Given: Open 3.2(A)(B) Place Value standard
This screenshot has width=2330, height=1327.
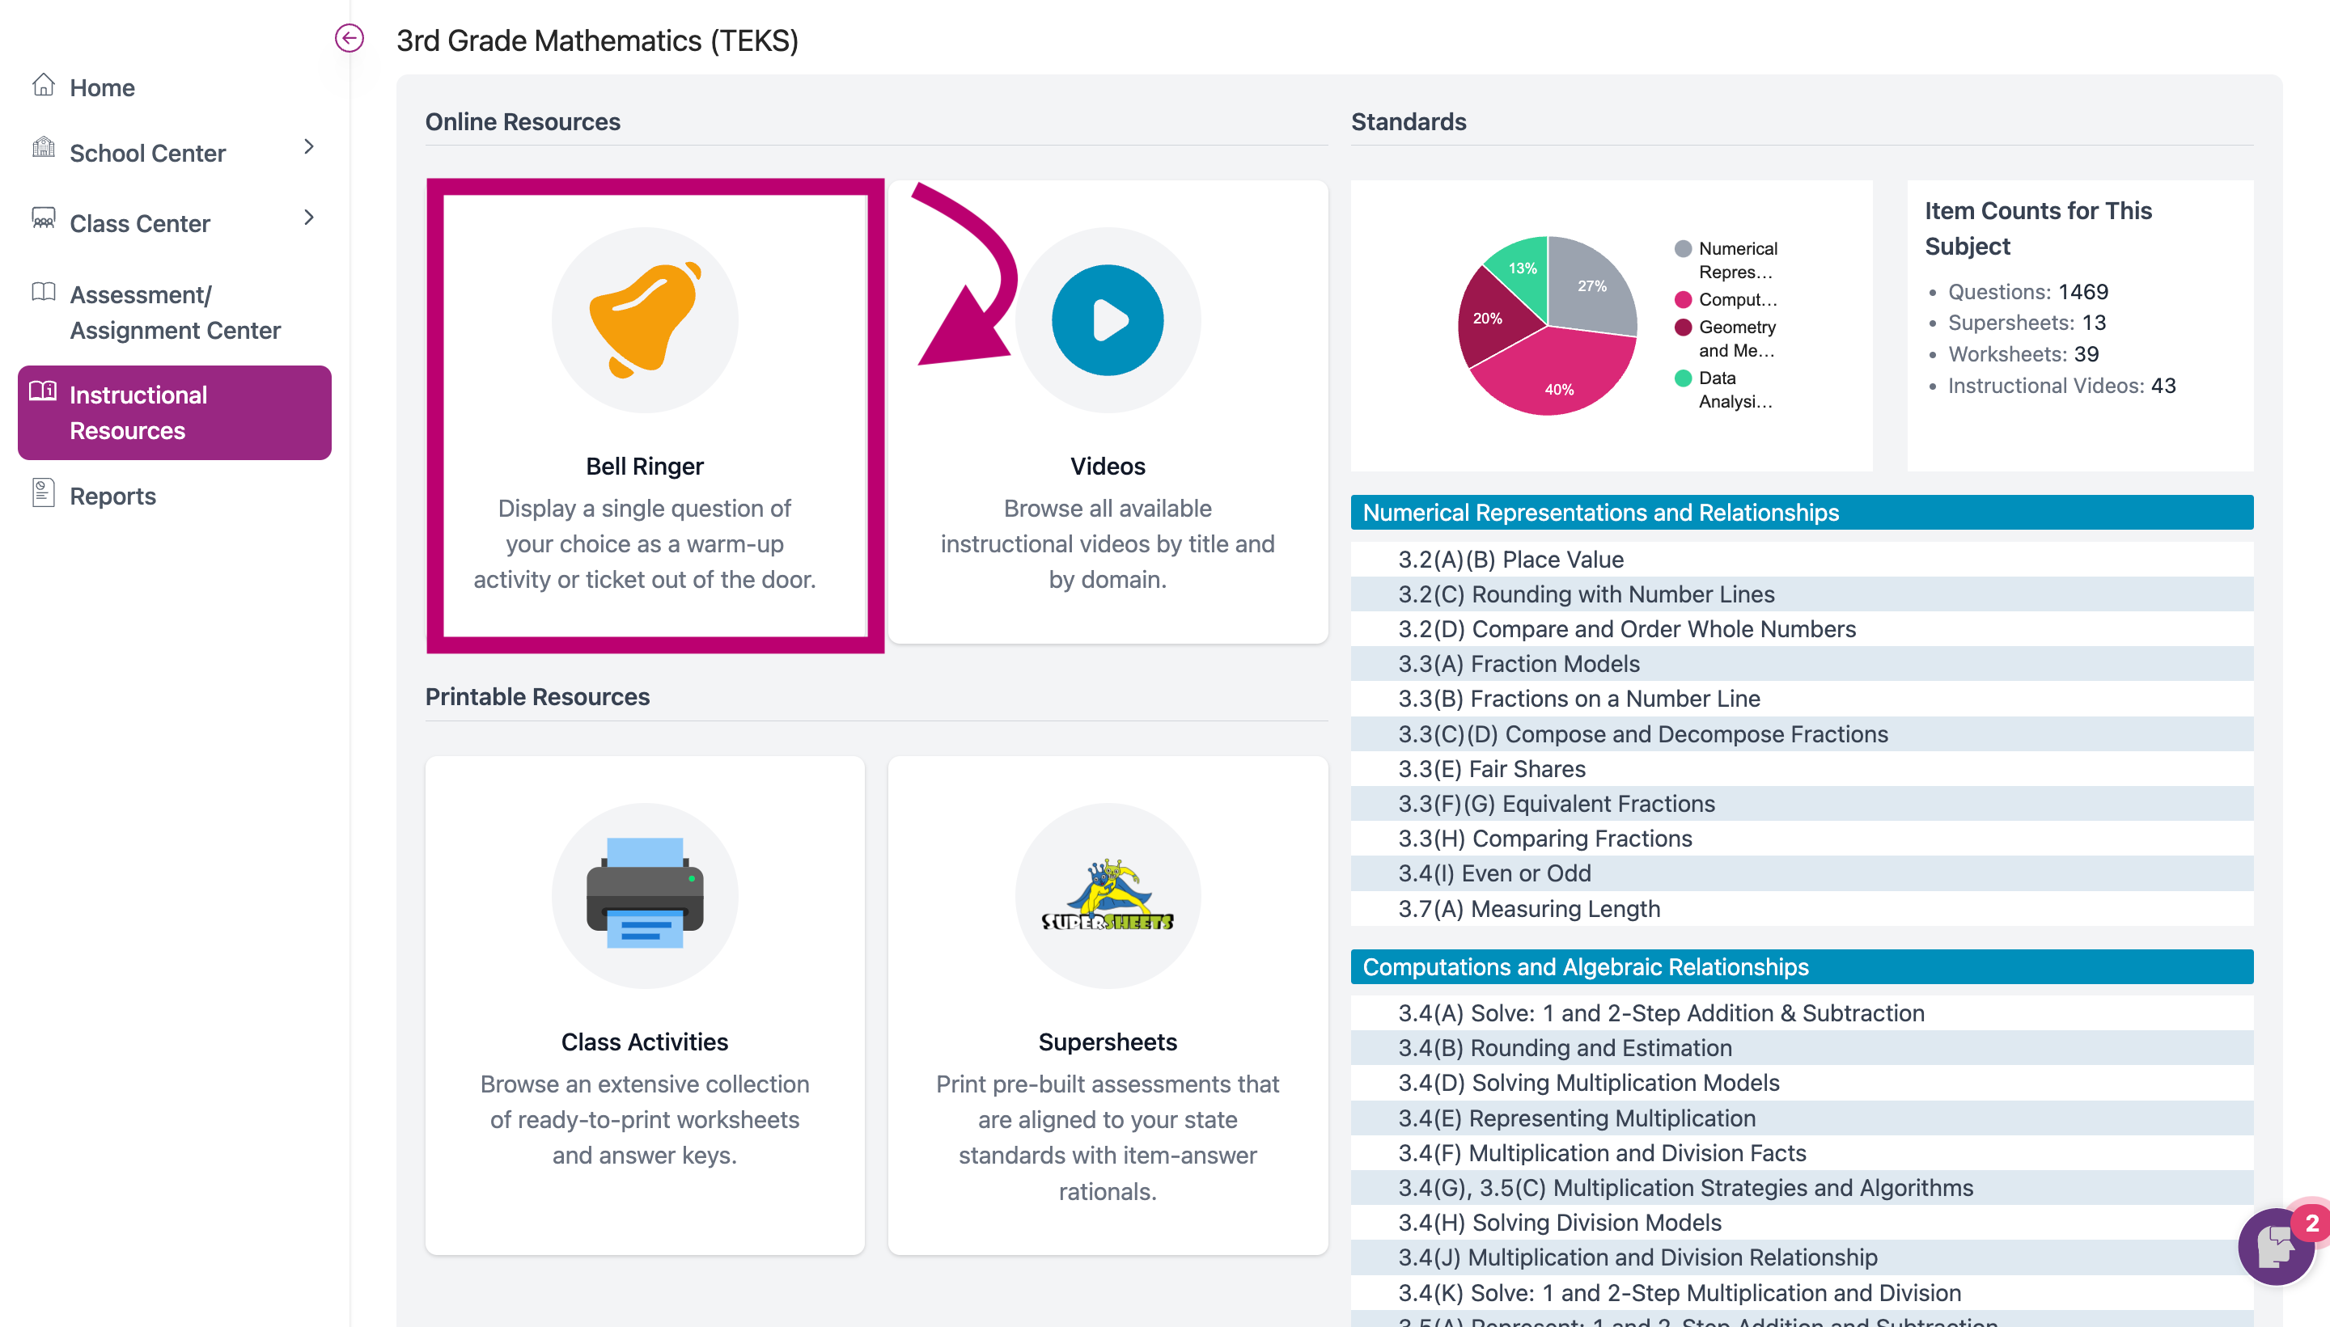Looking at the screenshot, I should [x=1510, y=559].
